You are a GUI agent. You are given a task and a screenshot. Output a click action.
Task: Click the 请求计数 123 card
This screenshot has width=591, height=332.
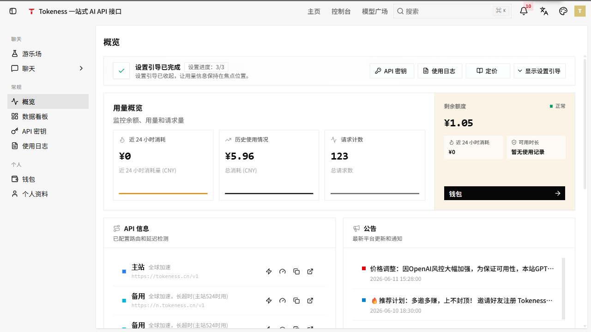[x=375, y=165]
